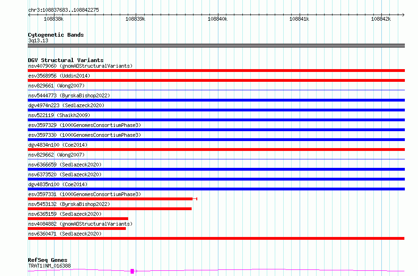This screenshot has height=276, width=418.
Task: Select the red bar under esv3568956
Action: [216, 80]
